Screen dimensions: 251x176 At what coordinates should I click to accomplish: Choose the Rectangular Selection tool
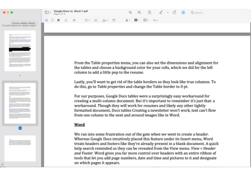coord(52,20)
